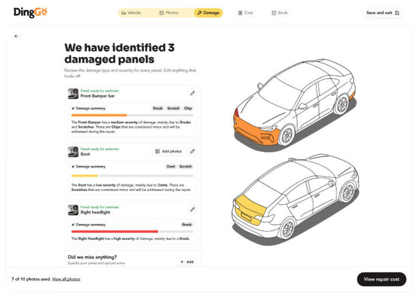Image resolution: width=418 pixels, height=298 pixels.
Task: Click the image icon in Add photos
Action: coord(157,151)
